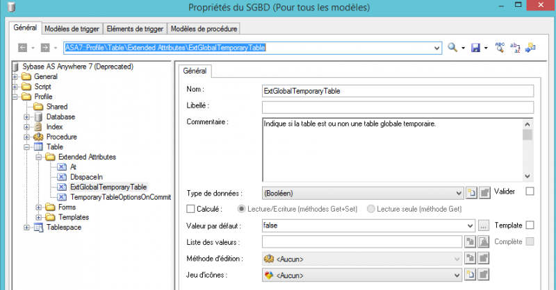556x290 pixels.
Task: Click the properties icon beside Type de données
Action: pyautogui.click(x=484, y=193)
